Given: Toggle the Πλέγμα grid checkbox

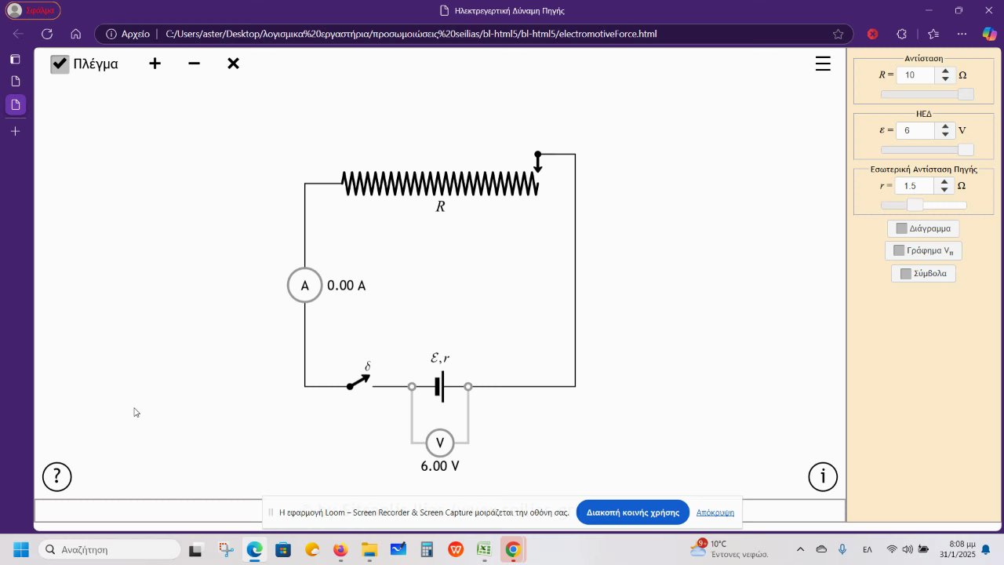Looking at the screenshot, I should pos(60,64).
